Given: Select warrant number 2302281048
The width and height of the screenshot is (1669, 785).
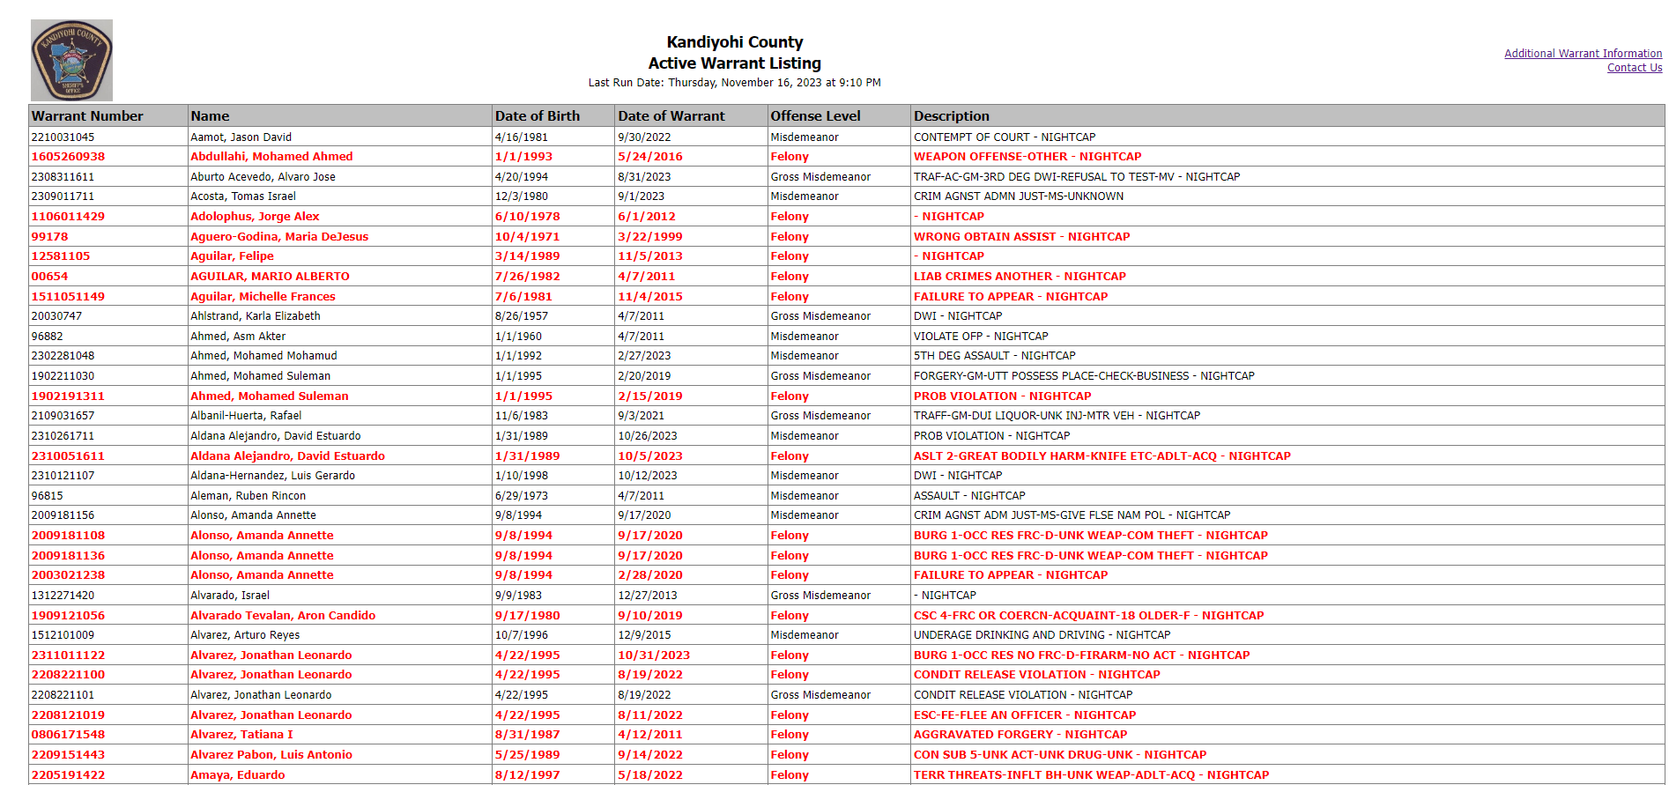Looking at the screenshot, I should (63, 356).
